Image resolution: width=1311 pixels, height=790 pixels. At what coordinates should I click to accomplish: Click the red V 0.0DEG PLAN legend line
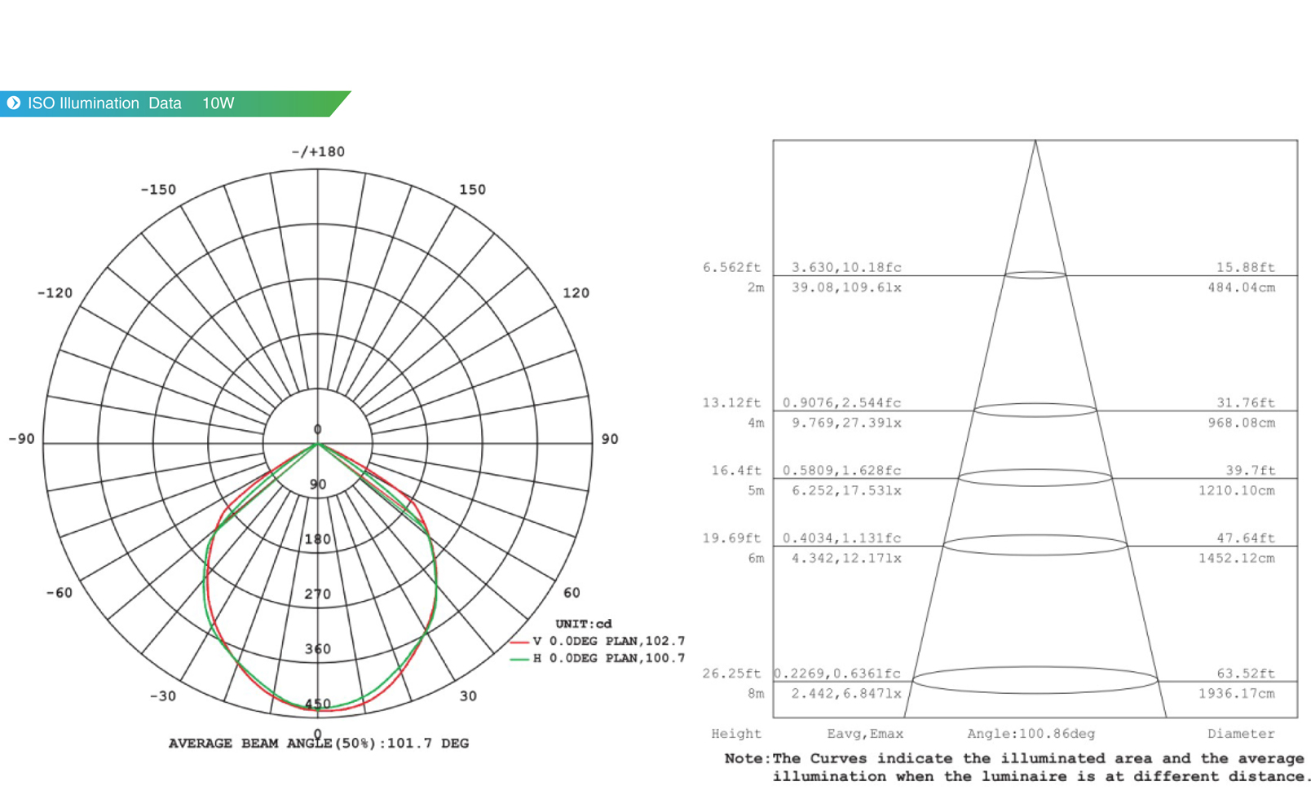pyautogui.click(x=519, y=642)
